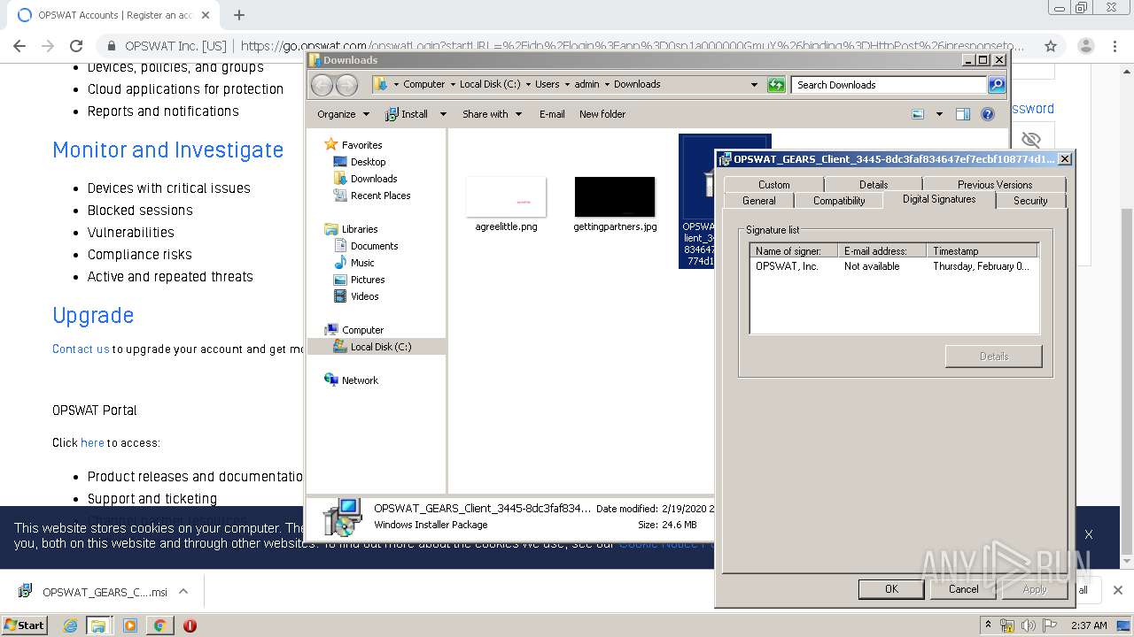Open Chrome three-dot menu
This screenshot has width=1134, height=637.
[x=1115, y=46]
